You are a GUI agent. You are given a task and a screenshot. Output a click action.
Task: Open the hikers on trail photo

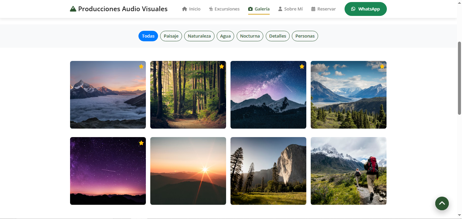pos(349,171)
